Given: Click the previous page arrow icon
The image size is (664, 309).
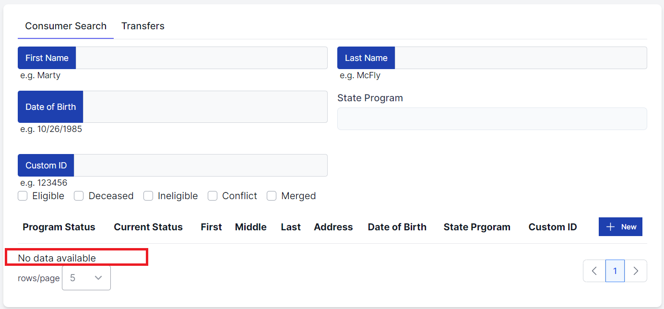Looking at the screenshot, I should point(594,271).
